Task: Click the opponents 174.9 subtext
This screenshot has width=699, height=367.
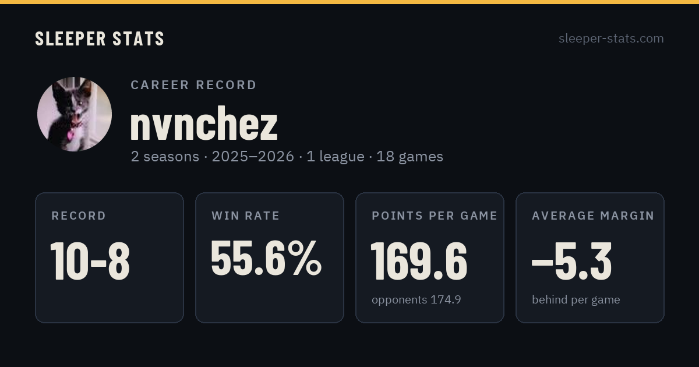Action: [x=416, y=299]
